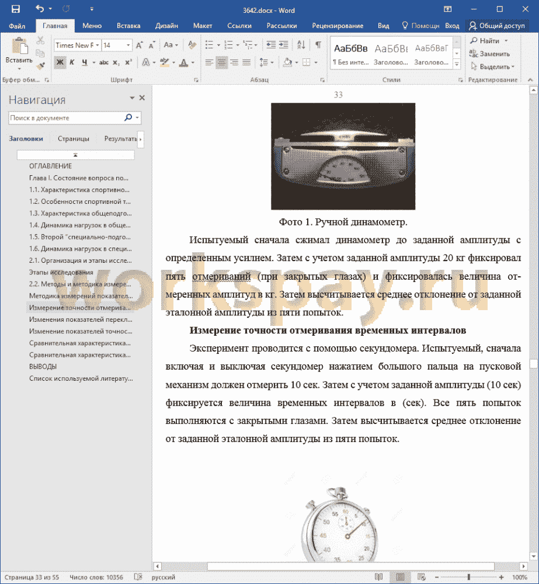
Task: Apply superscript formatting
Action: tap(128, 62)
